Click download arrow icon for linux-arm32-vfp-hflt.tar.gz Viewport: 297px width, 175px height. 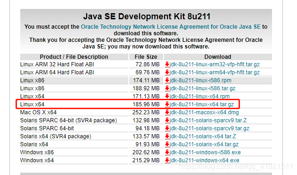pyautogui.click(x=167, y=64)
